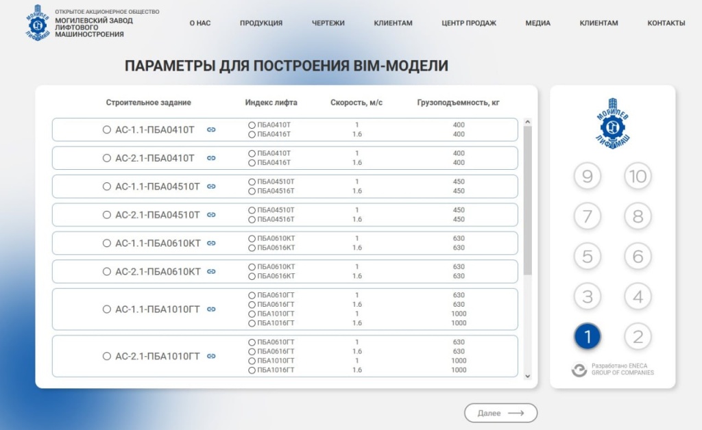Open link icon beside АС-1.1-ПБА1010ГТ
Image resolution: width=702 pixels, height=430 pixels.
(211, 309)
